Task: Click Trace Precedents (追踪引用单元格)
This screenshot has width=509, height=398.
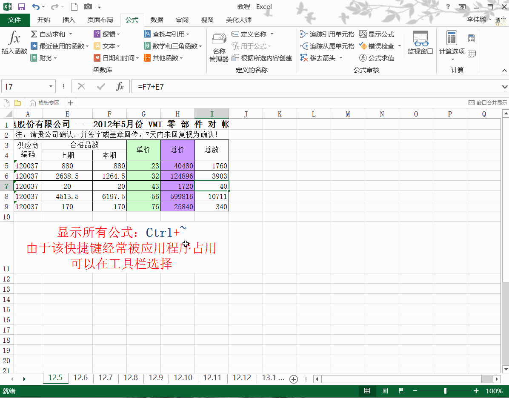Action: [327, 34]
